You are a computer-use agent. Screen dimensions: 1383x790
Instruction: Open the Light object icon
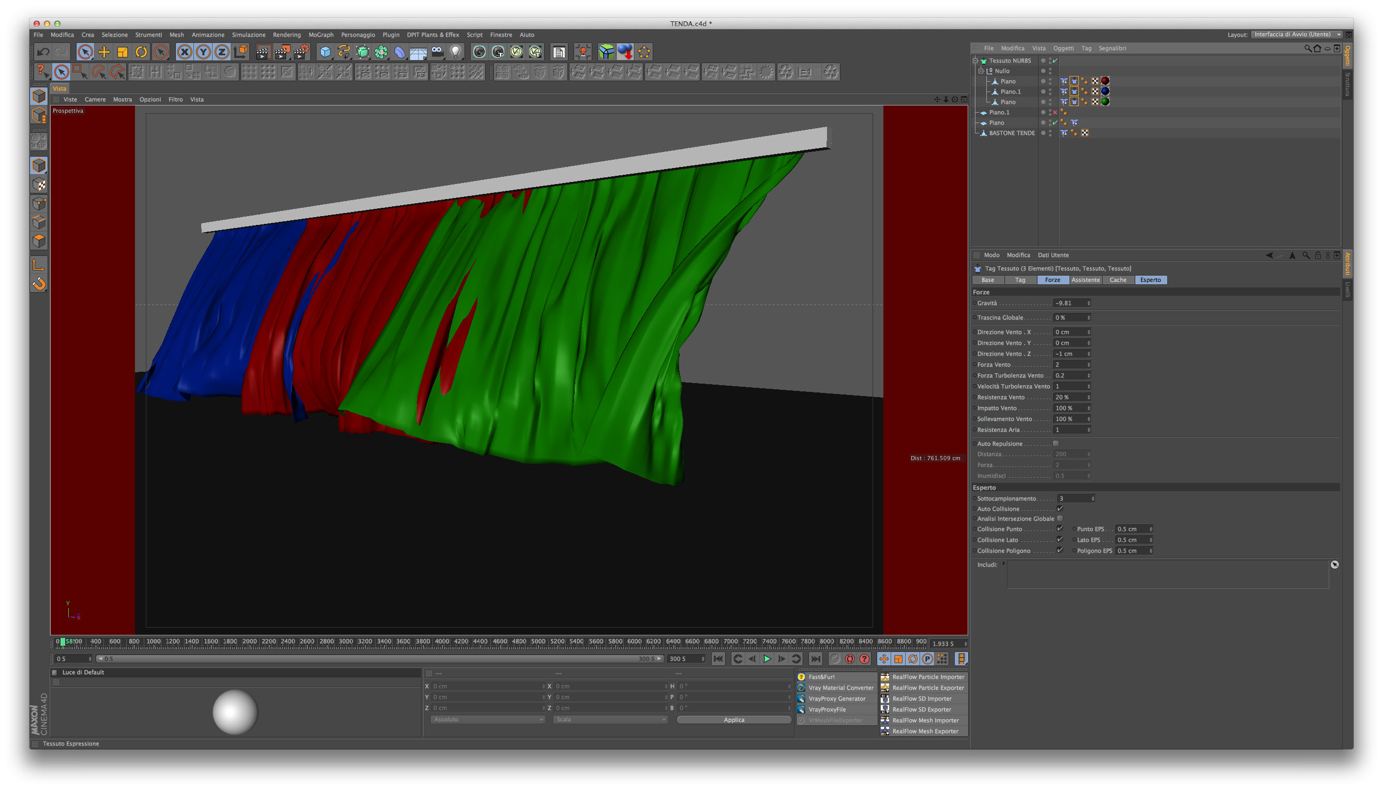pos(456,52)
